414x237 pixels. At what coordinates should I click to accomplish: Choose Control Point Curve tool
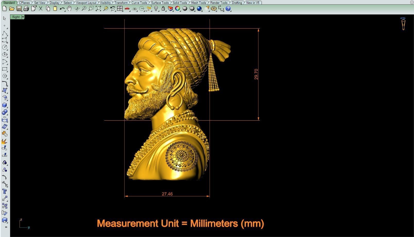5,40
